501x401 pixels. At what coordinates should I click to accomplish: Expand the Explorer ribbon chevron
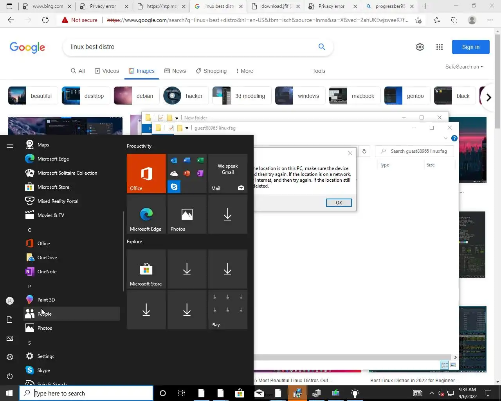(445, 138)
